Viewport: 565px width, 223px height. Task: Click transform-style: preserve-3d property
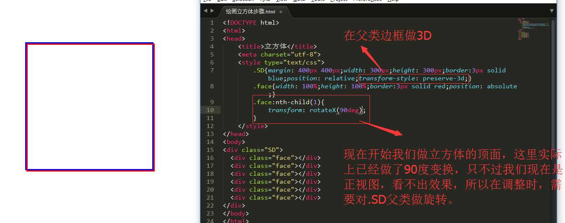pos(414,78)
